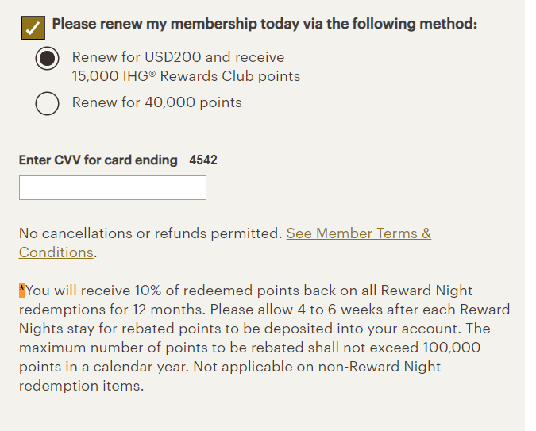Image resolution: width=536 pixels, height=431 pixels.
Task: Click the card ending number 4542
Action: [203, 160]
